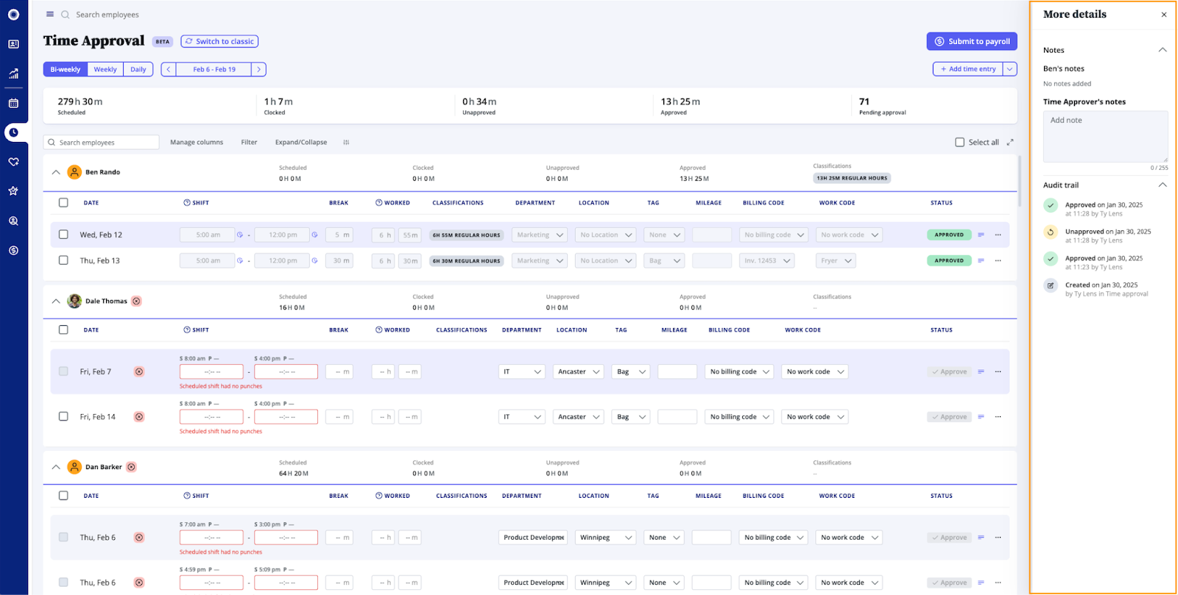1178x595 pixels.
Task: Click Expand/Collapse option
Action: click(x=301, y=143)
